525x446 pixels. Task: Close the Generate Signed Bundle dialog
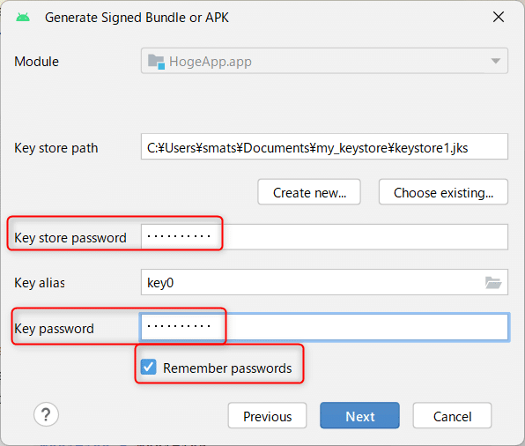click(x=499, y=17)
